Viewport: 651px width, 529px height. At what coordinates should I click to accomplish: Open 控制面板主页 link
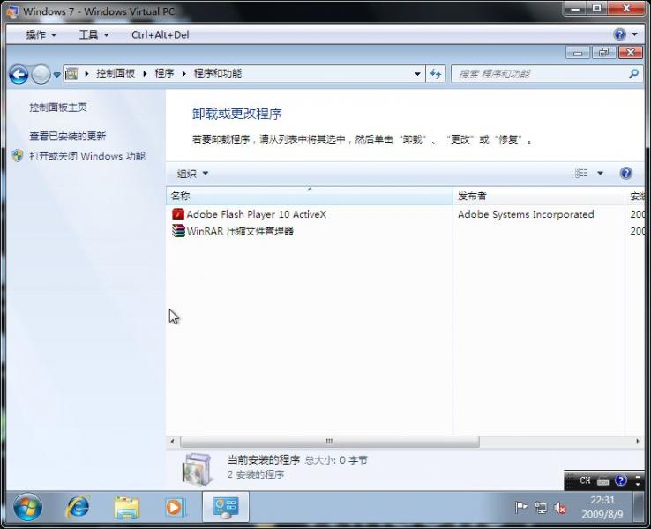[x=58, y=108]
